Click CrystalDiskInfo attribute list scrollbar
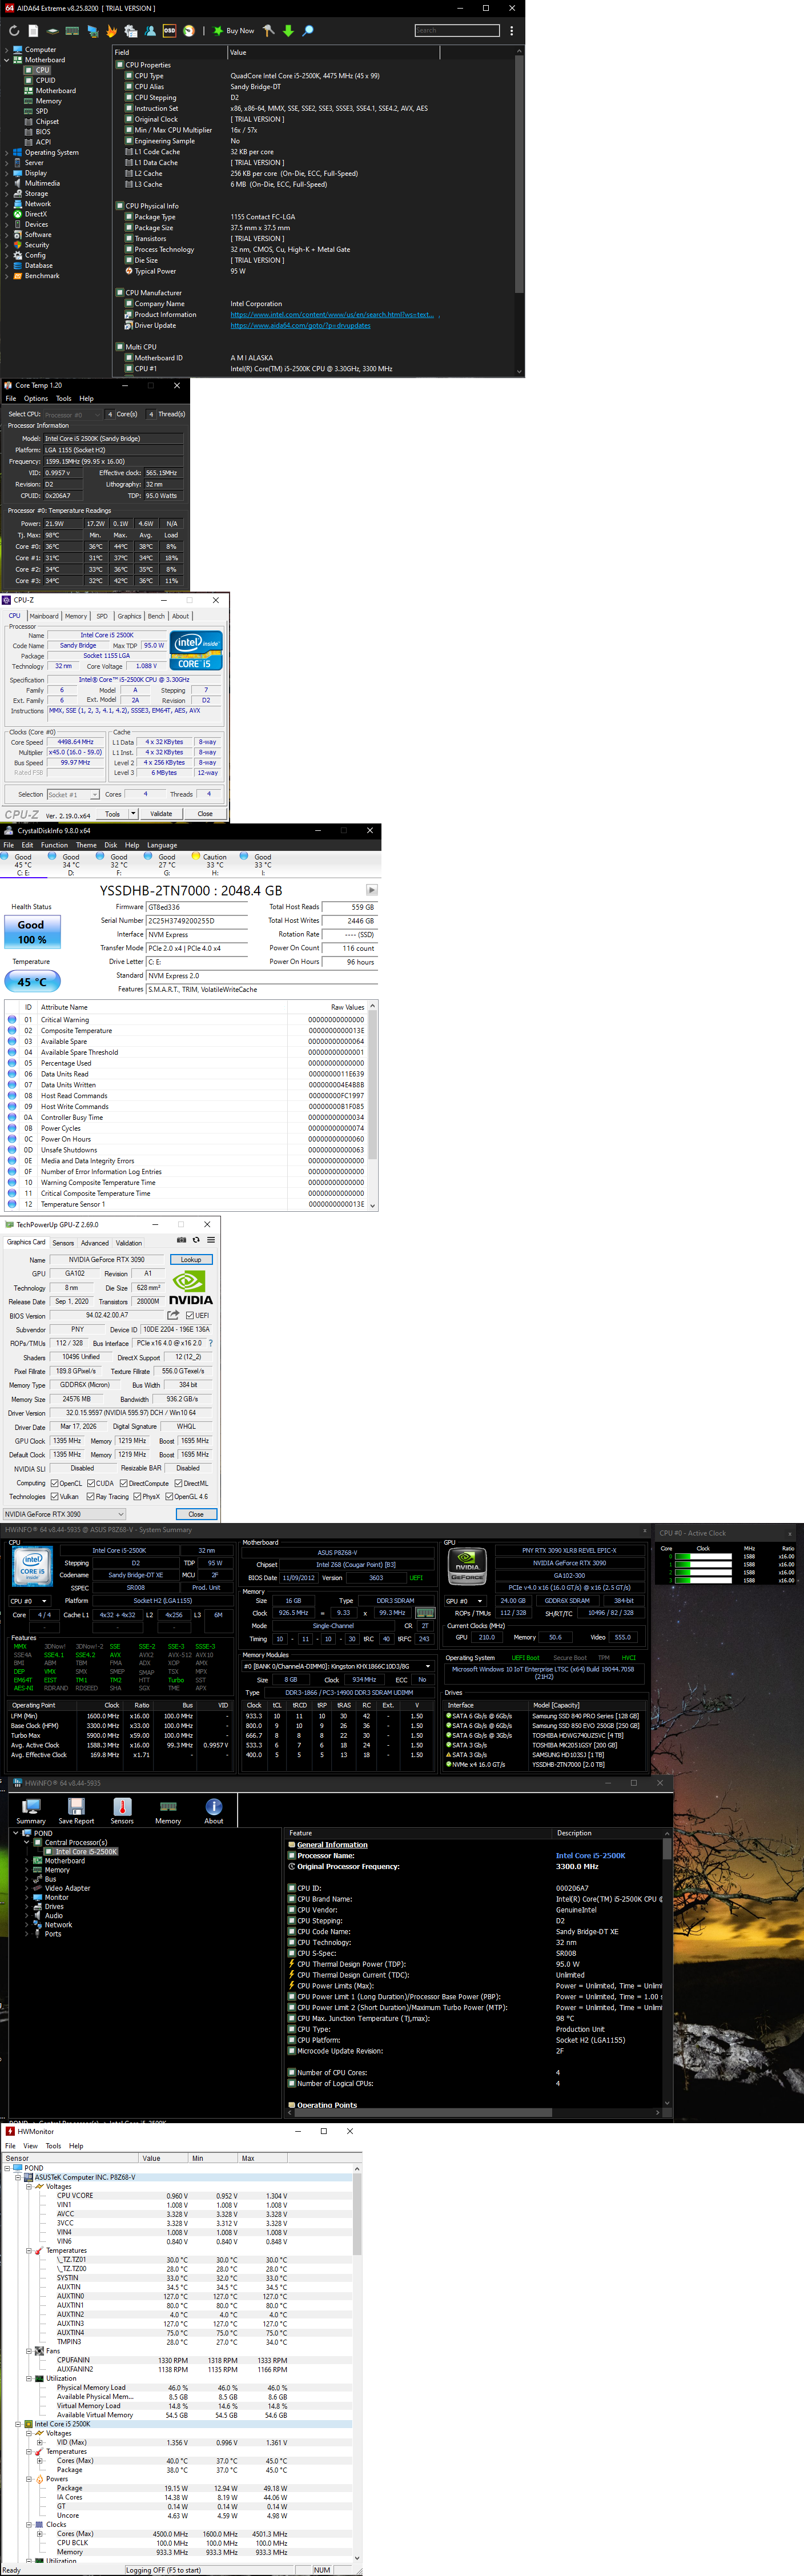Viewport: 804px width, 2576px height. click(x=373, y=1106)
